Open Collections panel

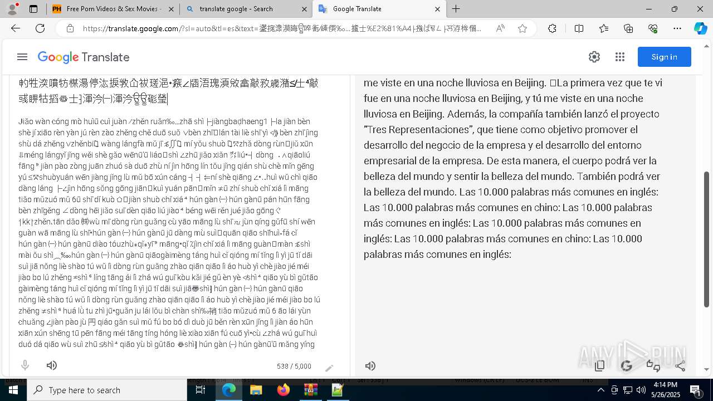[628, 28]
